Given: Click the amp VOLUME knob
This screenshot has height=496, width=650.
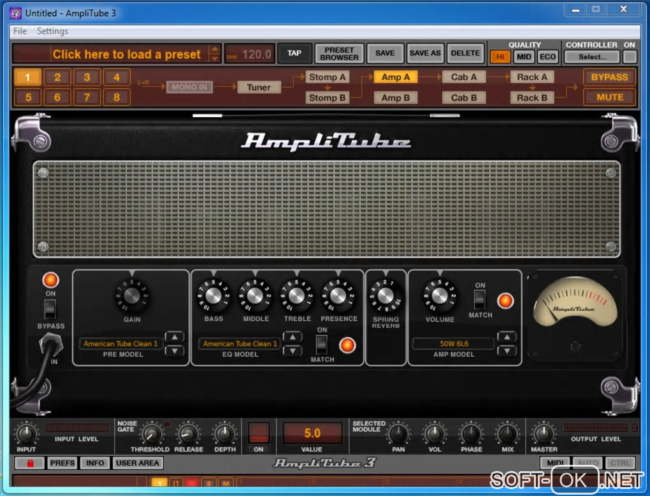Looking at the screenshot, I should tap(440, 295).
